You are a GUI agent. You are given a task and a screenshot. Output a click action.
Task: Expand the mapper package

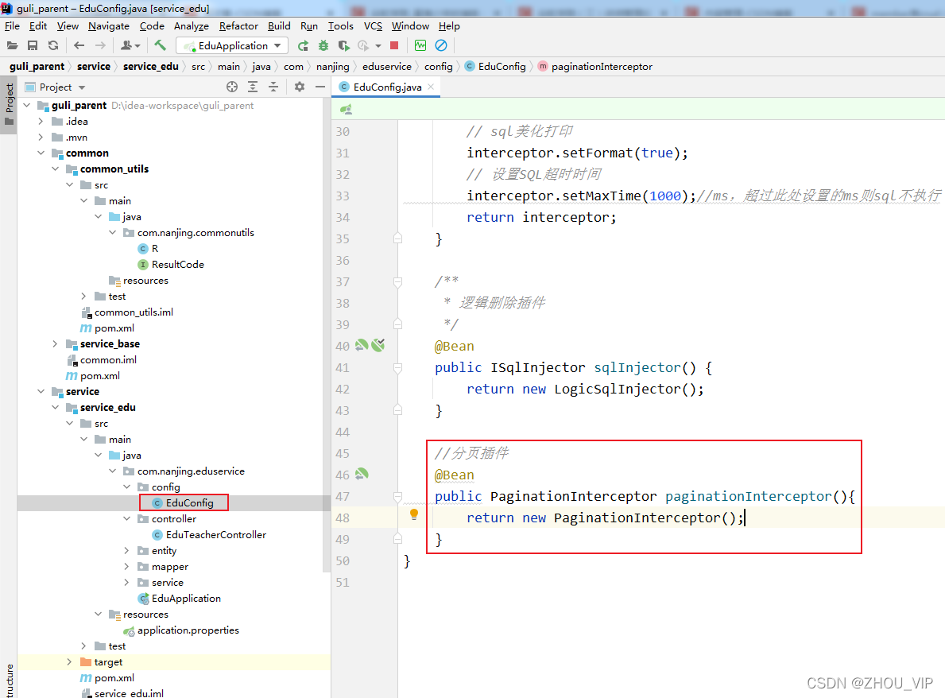click(126, 567)
